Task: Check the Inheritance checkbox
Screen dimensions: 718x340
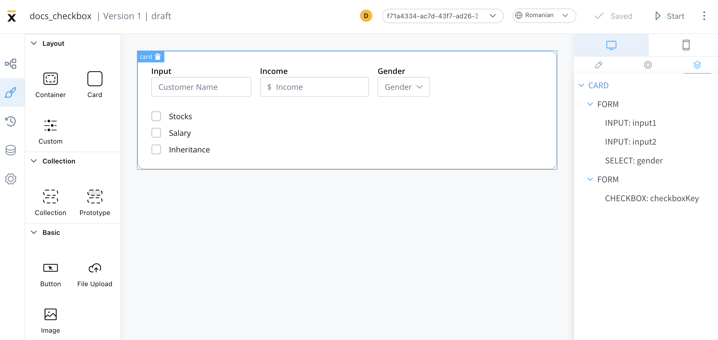Action: coord(156,149)
